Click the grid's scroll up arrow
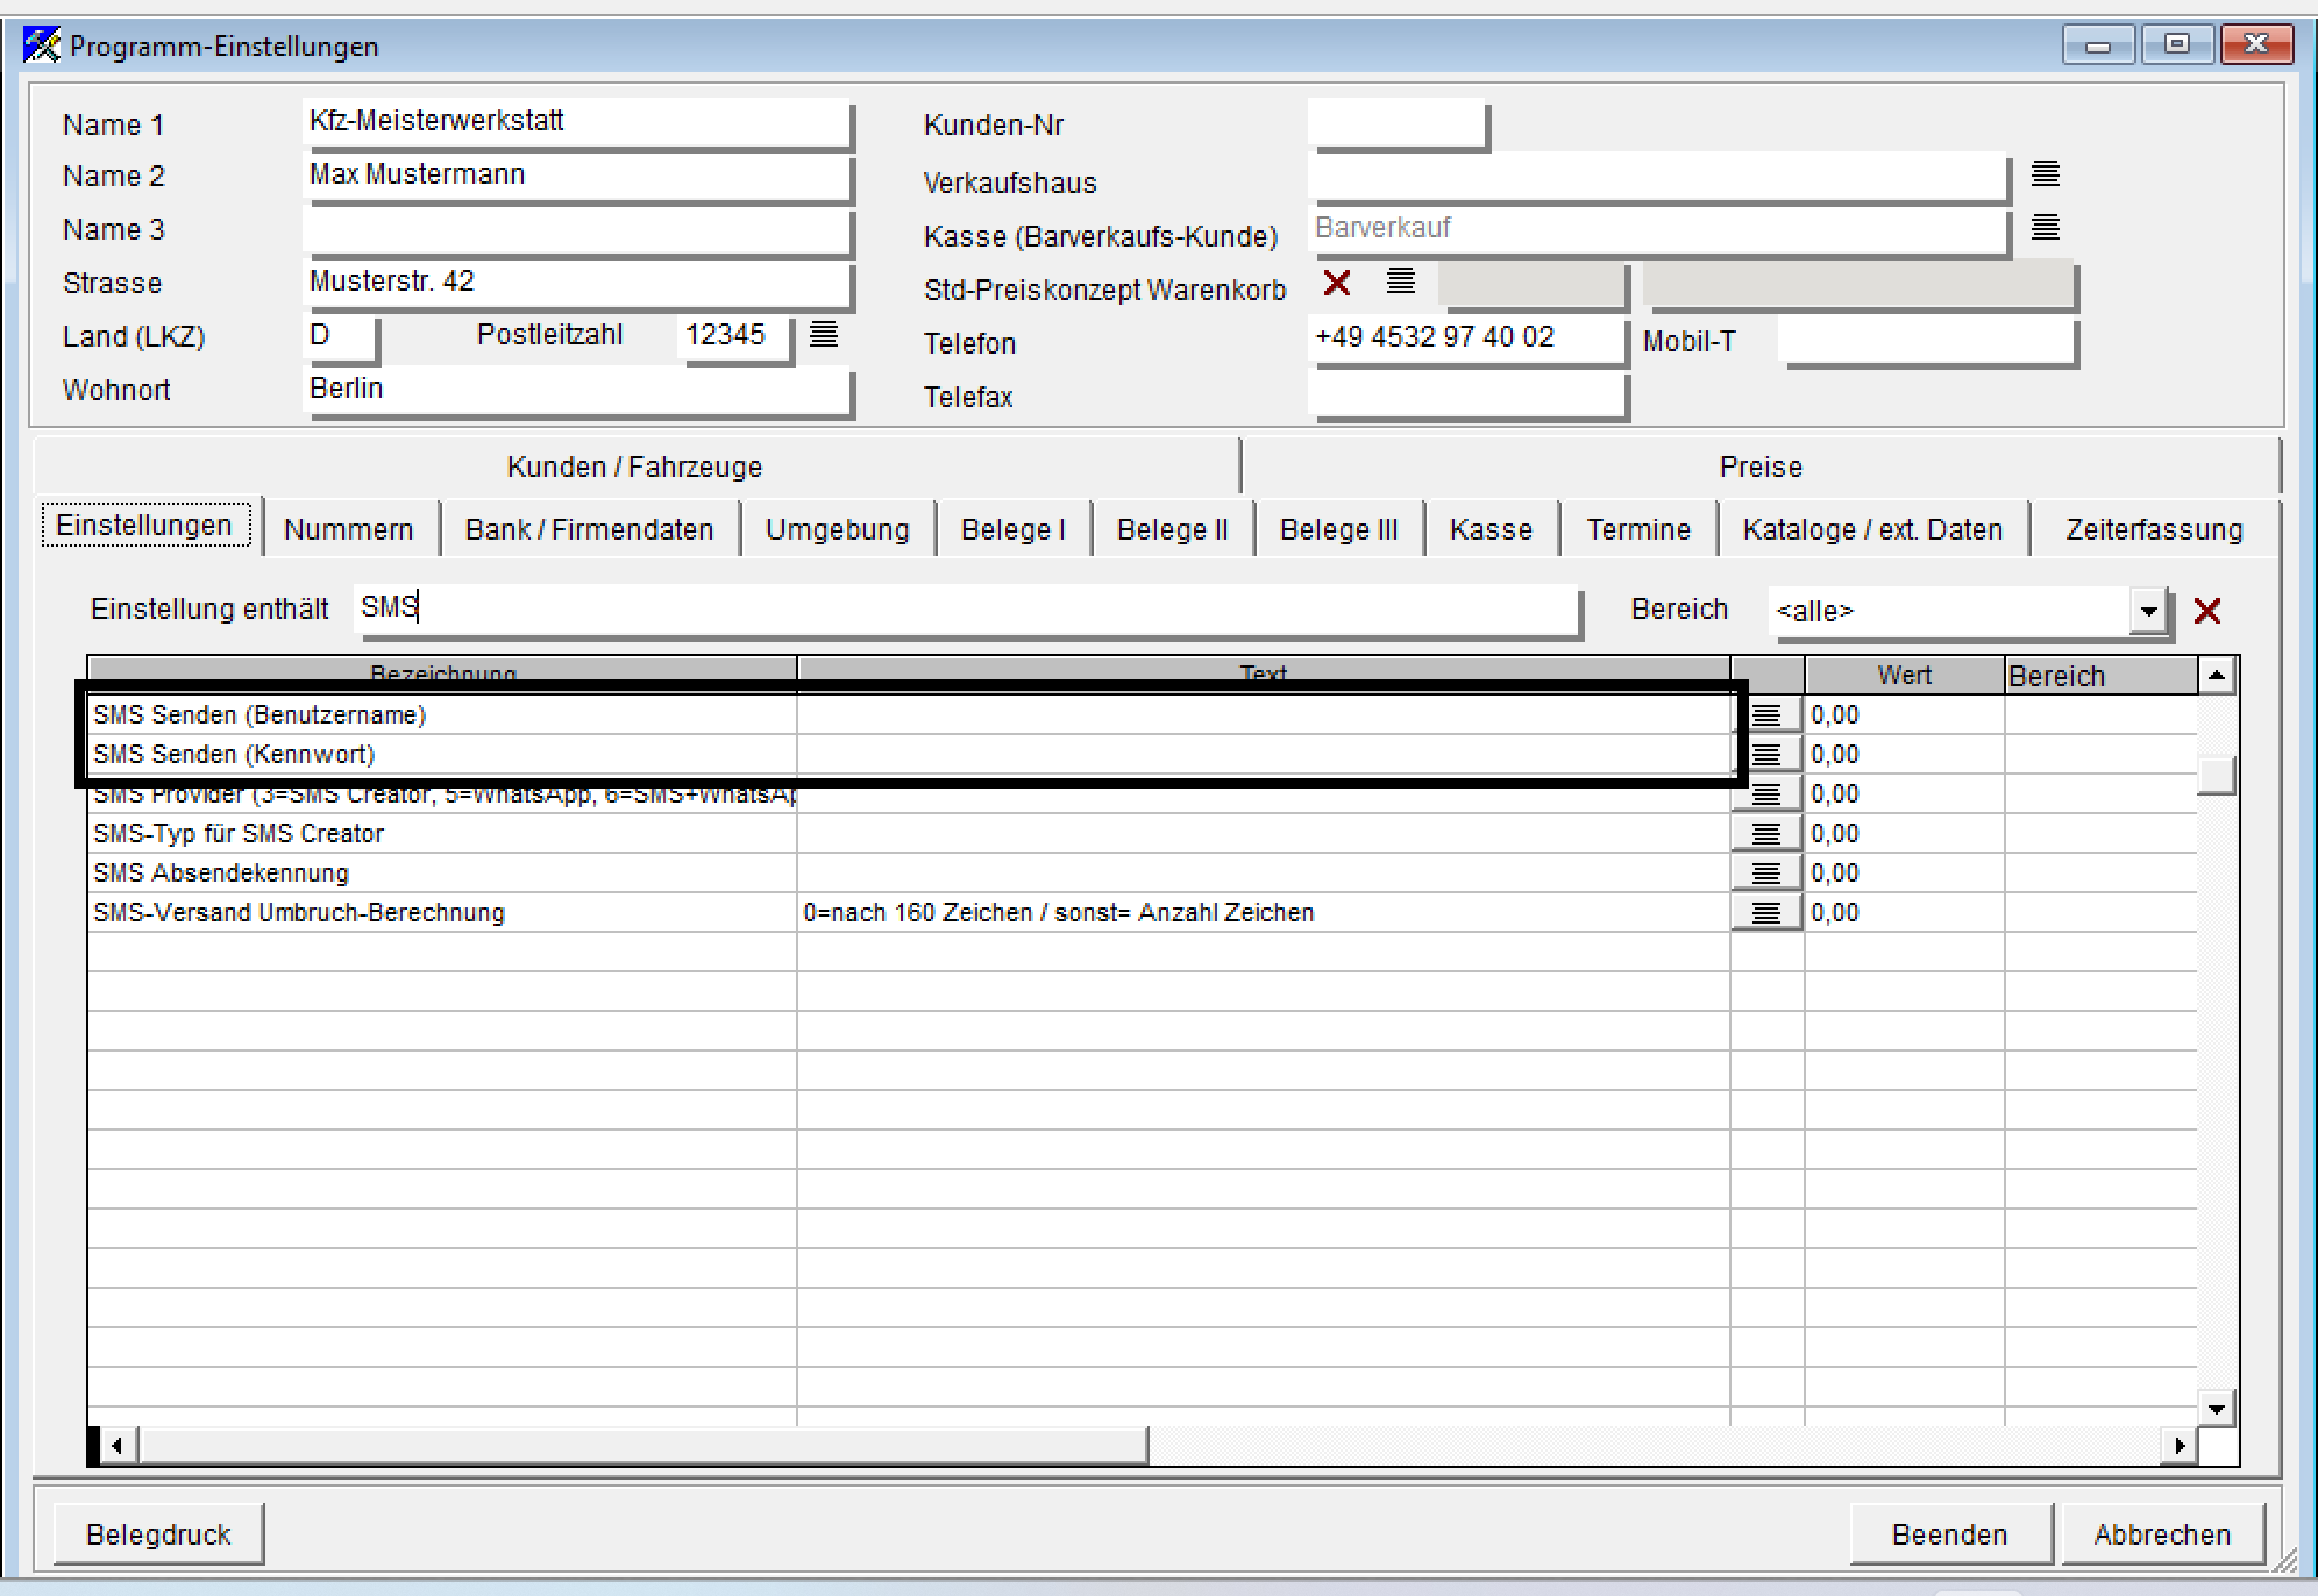This screenshot has height=1596, width=2318. pos(2217,676)
